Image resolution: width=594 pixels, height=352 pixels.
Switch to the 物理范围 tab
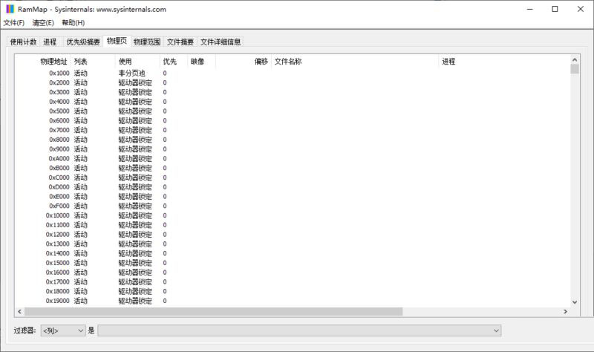[147, 42]
